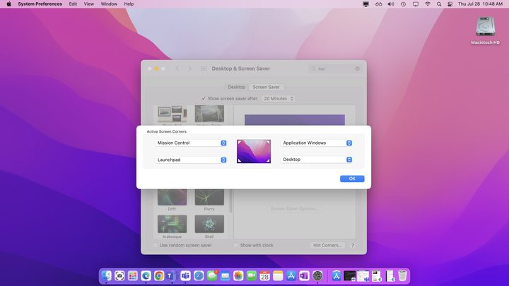
Task: Select the Flurry screen saver thumbnail
Action: 209,197
